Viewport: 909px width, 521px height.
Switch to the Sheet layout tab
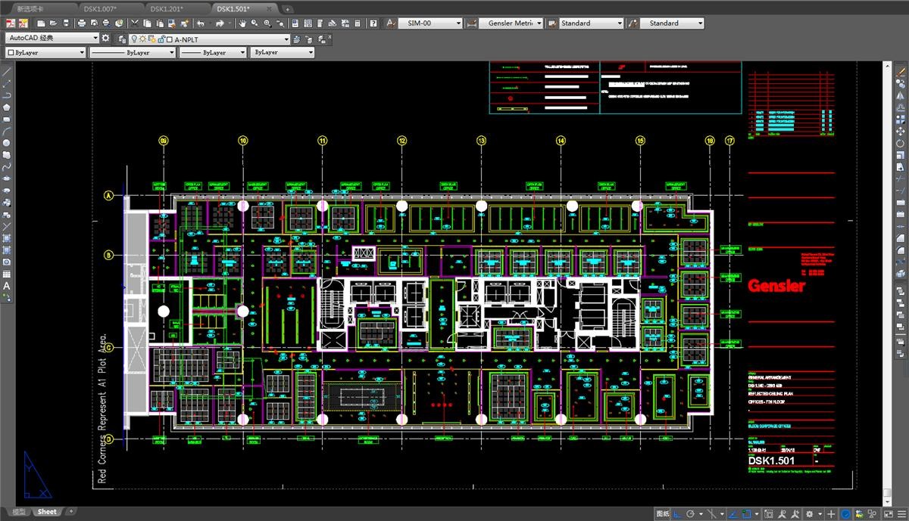pos(47,512)
